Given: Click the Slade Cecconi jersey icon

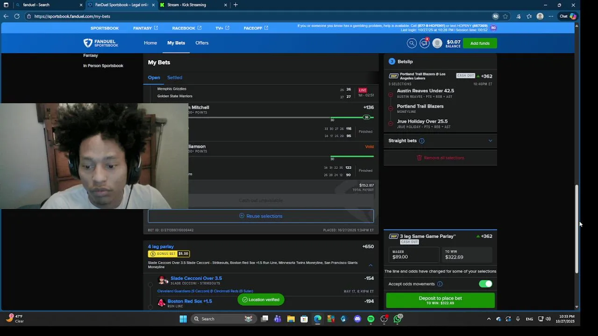Looking at the screenshot, I should (163, 280).
